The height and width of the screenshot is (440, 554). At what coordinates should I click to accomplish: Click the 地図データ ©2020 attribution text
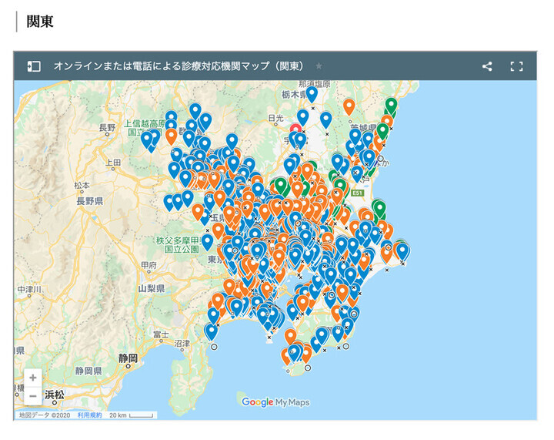pyautogui.click(x=44, y=415)
